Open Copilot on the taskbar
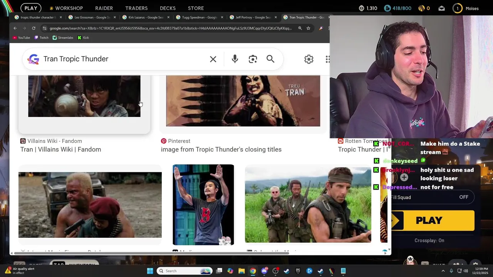 click(230, 271)
